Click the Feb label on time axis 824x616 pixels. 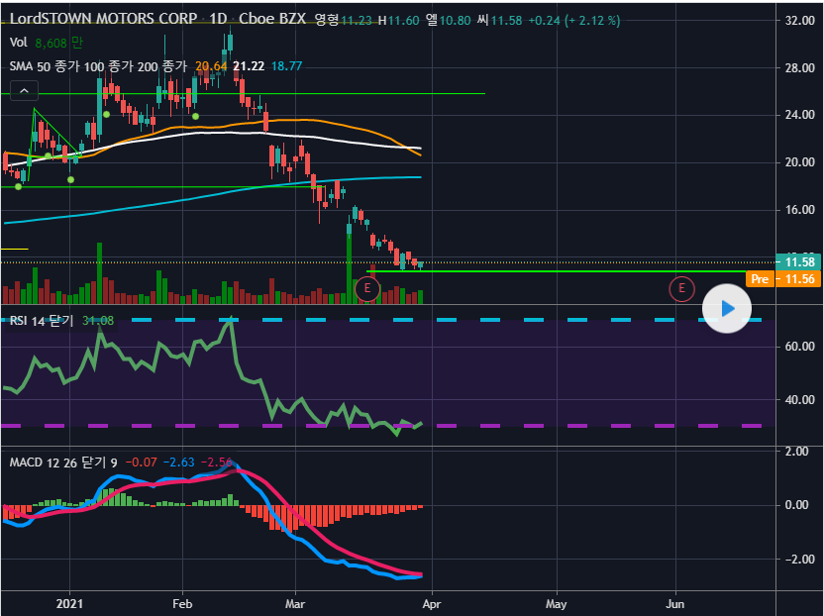(x=181, y=602)
